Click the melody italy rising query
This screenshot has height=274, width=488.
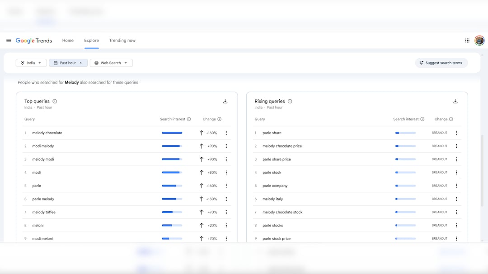[x=272, y=199]
